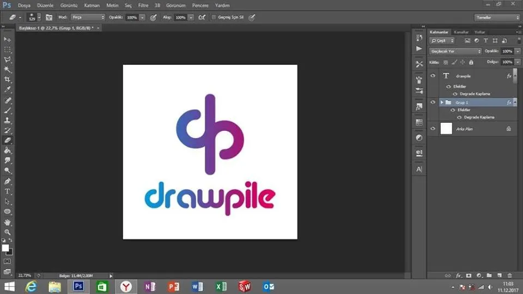
Task: Select the Rectangular Marquee tool
Action: pyautogui.click(x=7, y=50)
